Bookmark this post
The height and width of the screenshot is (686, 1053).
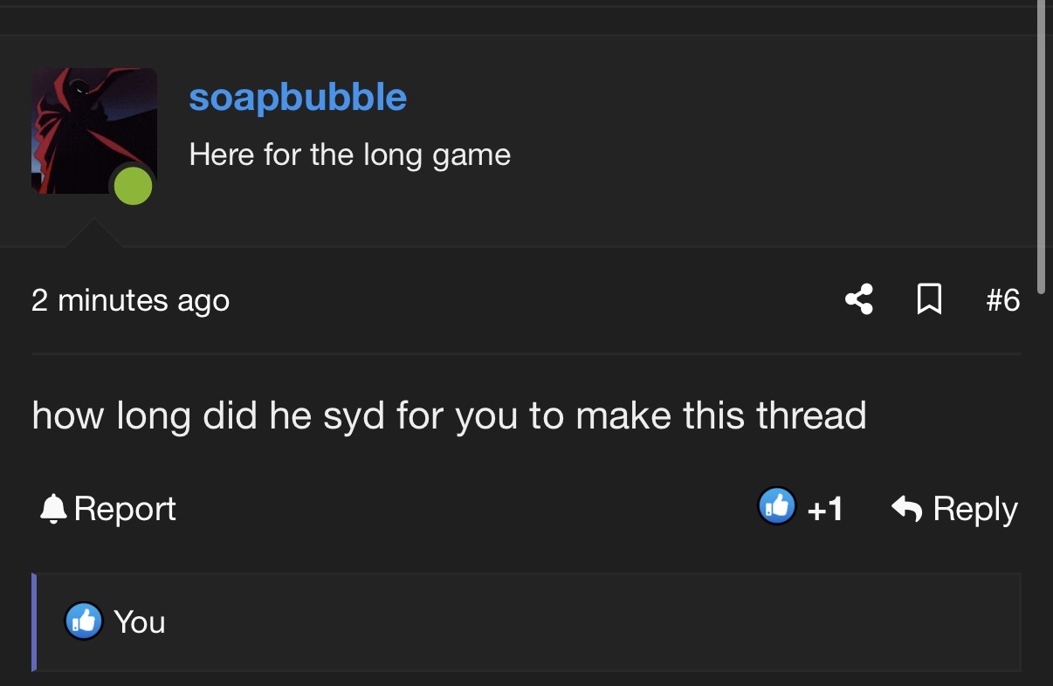930,300
